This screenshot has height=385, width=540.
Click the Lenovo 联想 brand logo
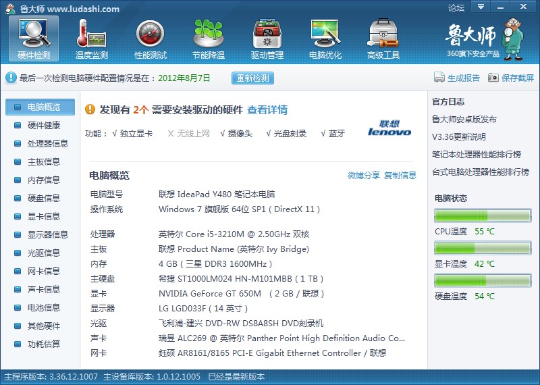tap(389, 128)
